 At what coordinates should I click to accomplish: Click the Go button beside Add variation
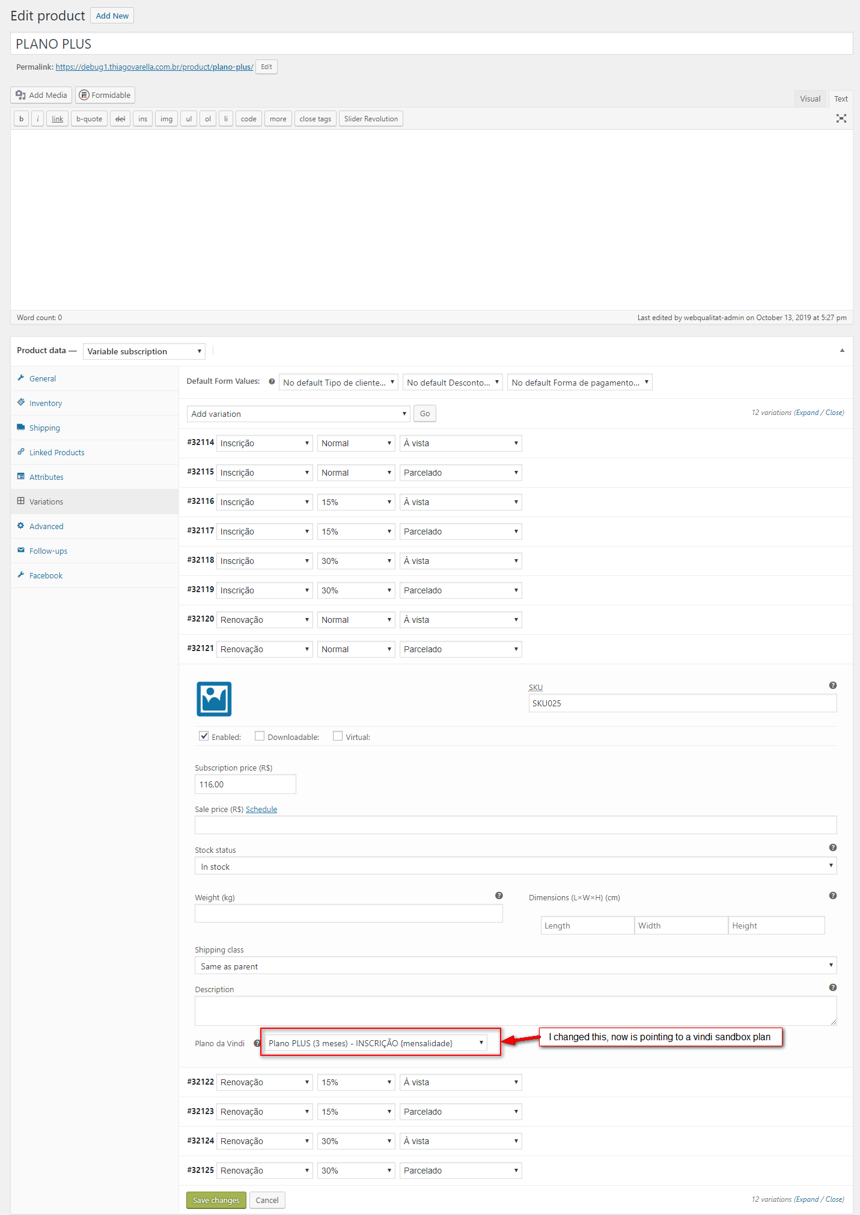(x=425, y=414)
